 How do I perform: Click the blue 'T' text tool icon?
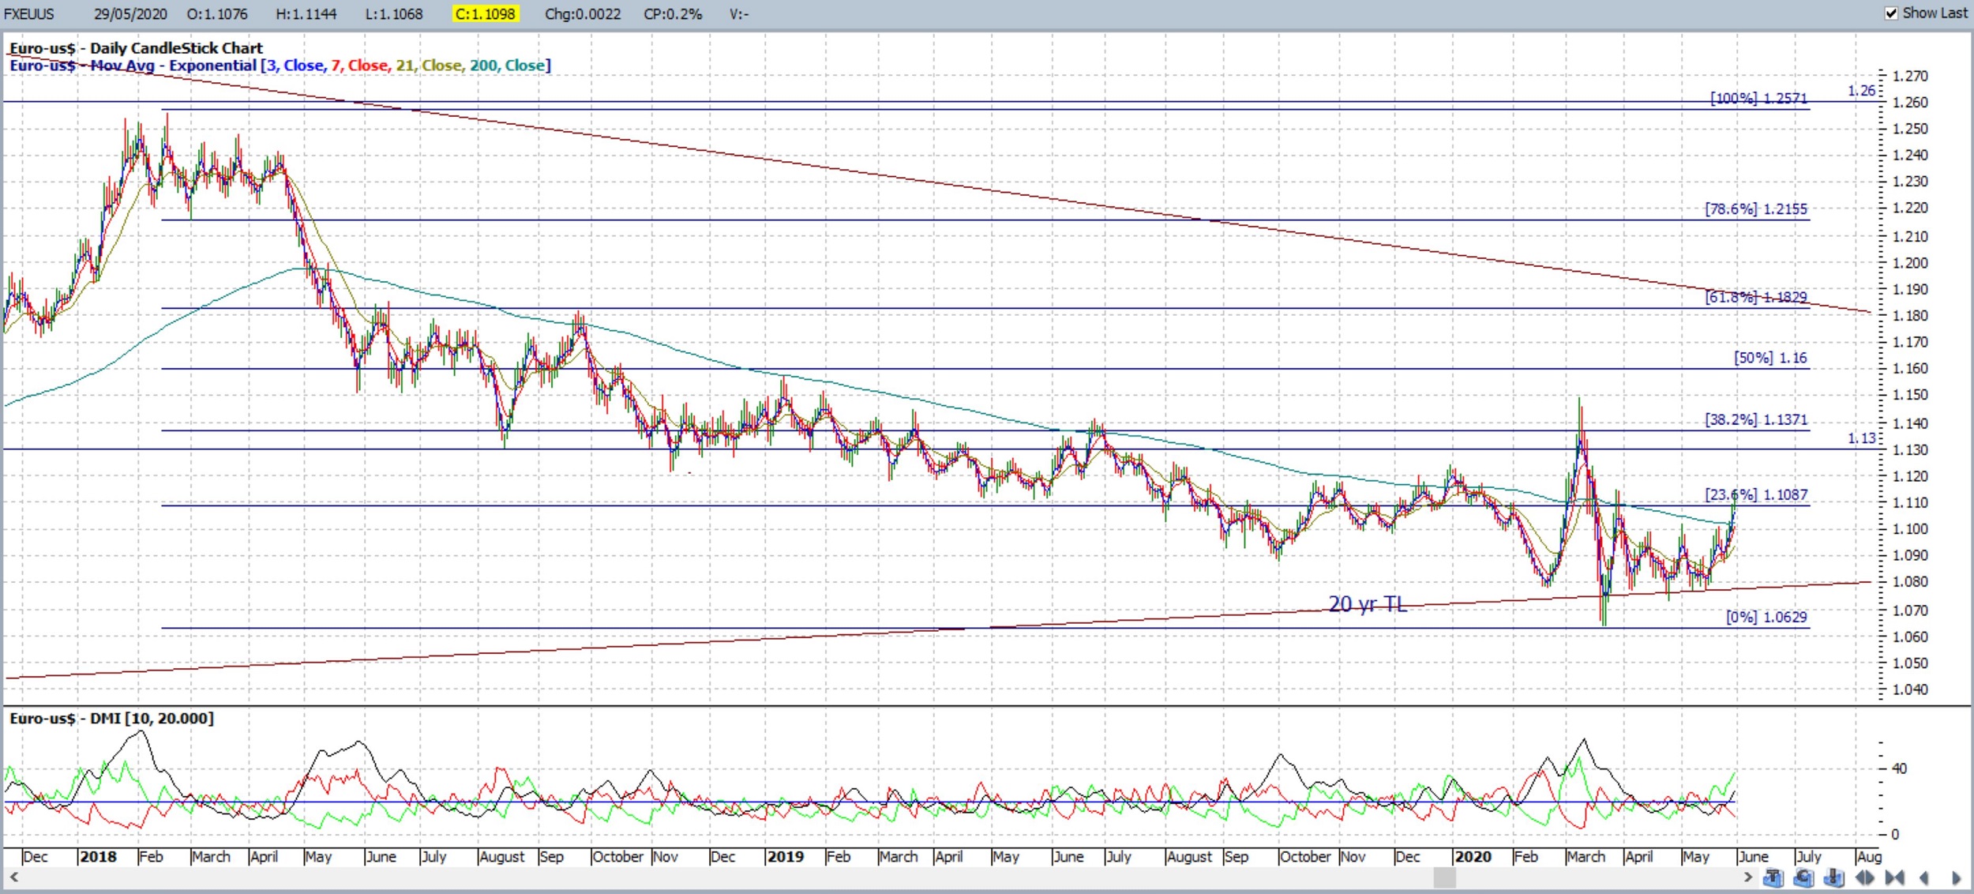[1773, 877]
